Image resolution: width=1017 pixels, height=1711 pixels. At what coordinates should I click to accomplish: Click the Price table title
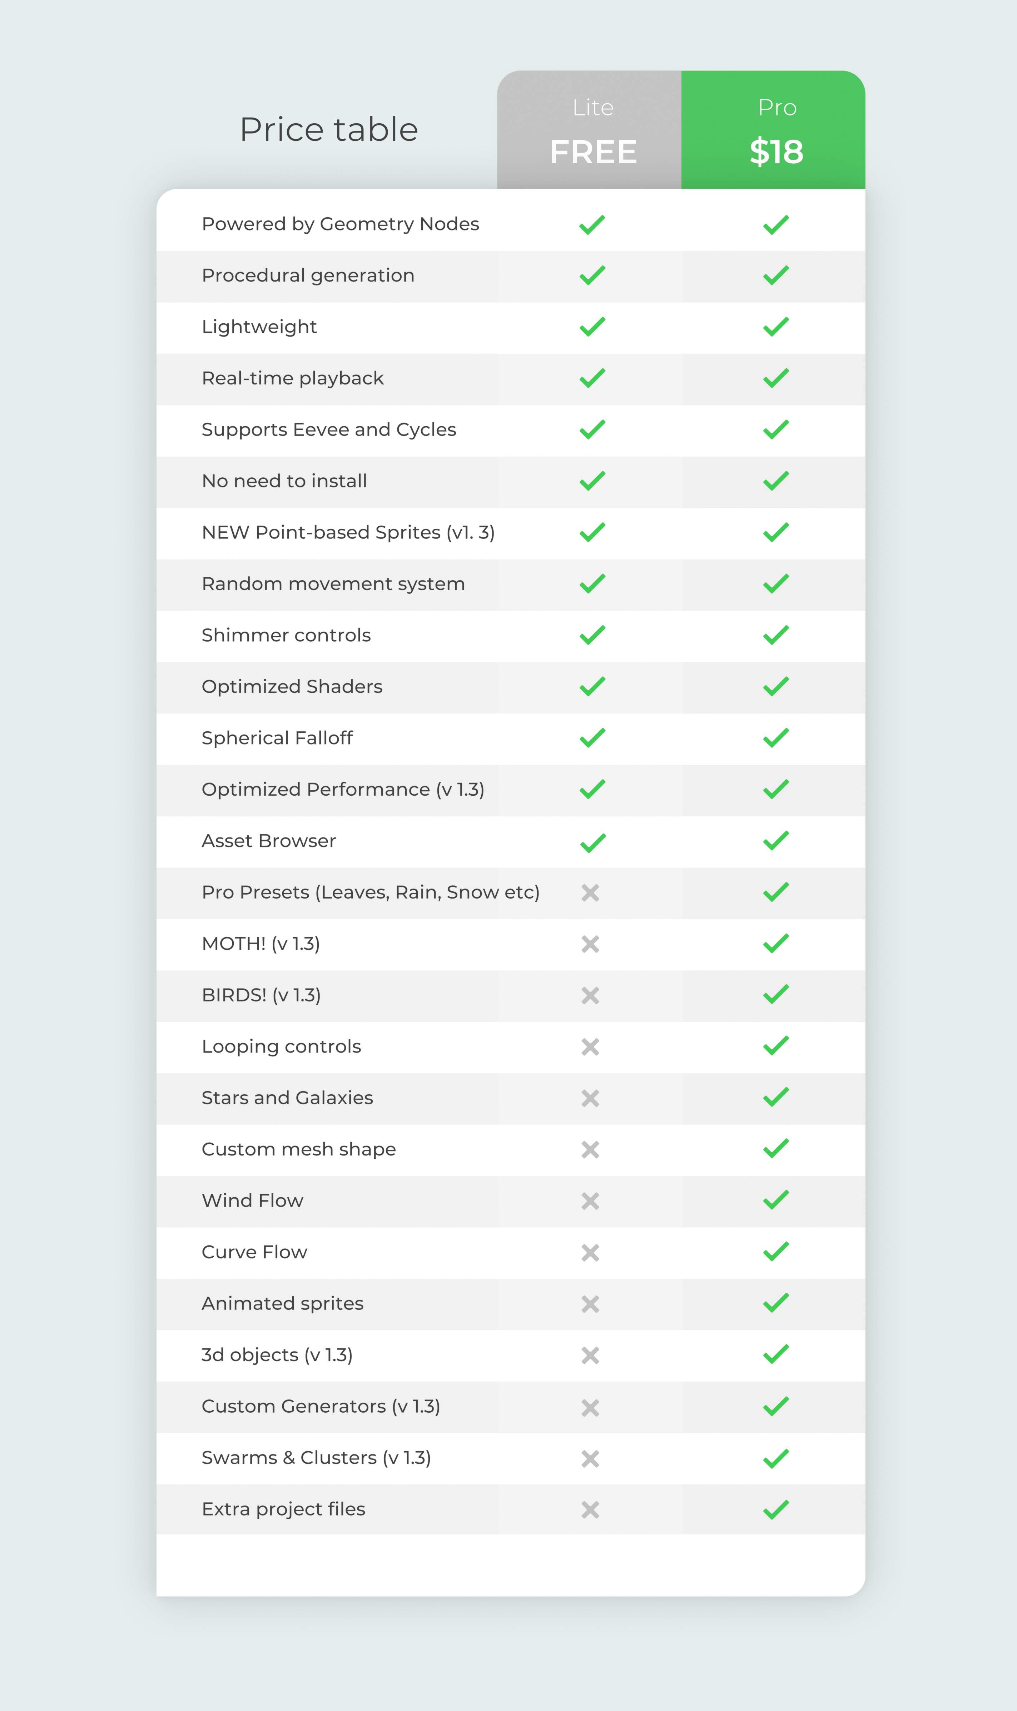329,129
